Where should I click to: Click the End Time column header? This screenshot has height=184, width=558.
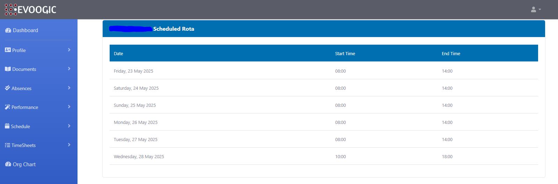tap(451, 53)
